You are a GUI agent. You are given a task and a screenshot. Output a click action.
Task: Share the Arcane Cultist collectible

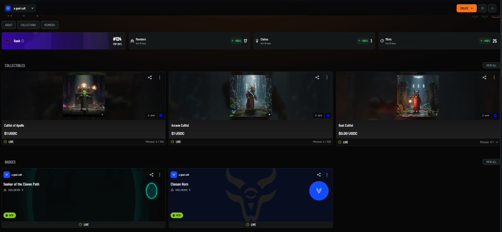click(317, 78)
